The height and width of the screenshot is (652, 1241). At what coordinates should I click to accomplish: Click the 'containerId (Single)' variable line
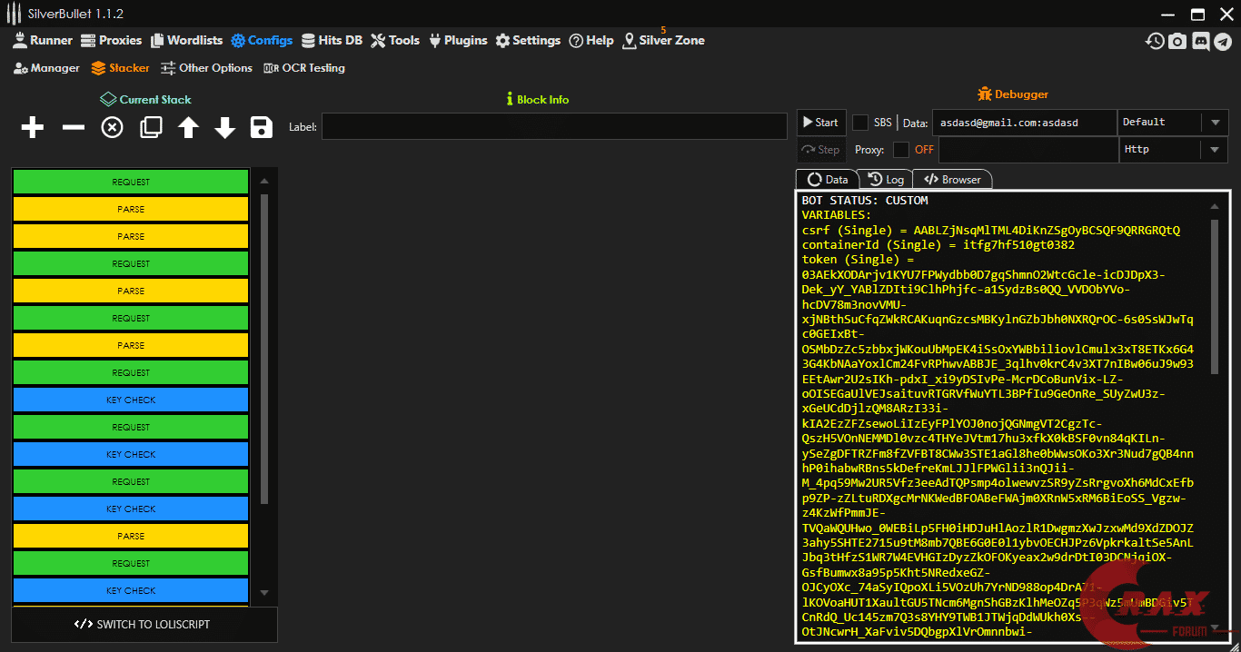[938, 245]
